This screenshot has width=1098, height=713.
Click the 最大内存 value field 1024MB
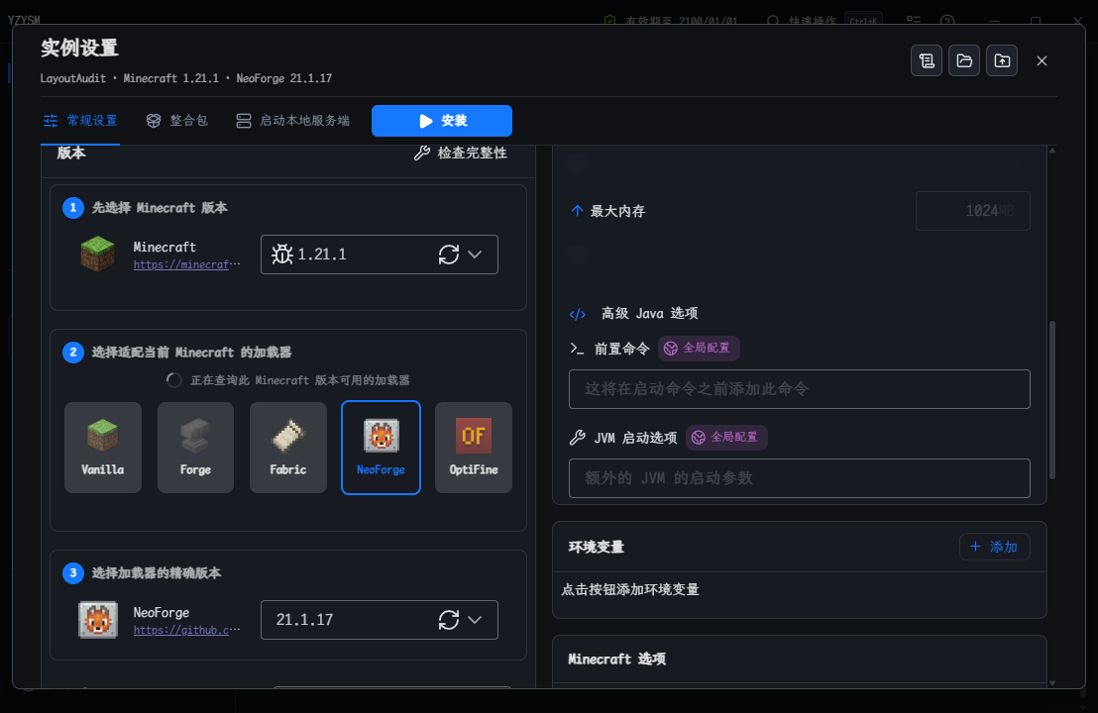pyautogui.click(x=973, y=211)
